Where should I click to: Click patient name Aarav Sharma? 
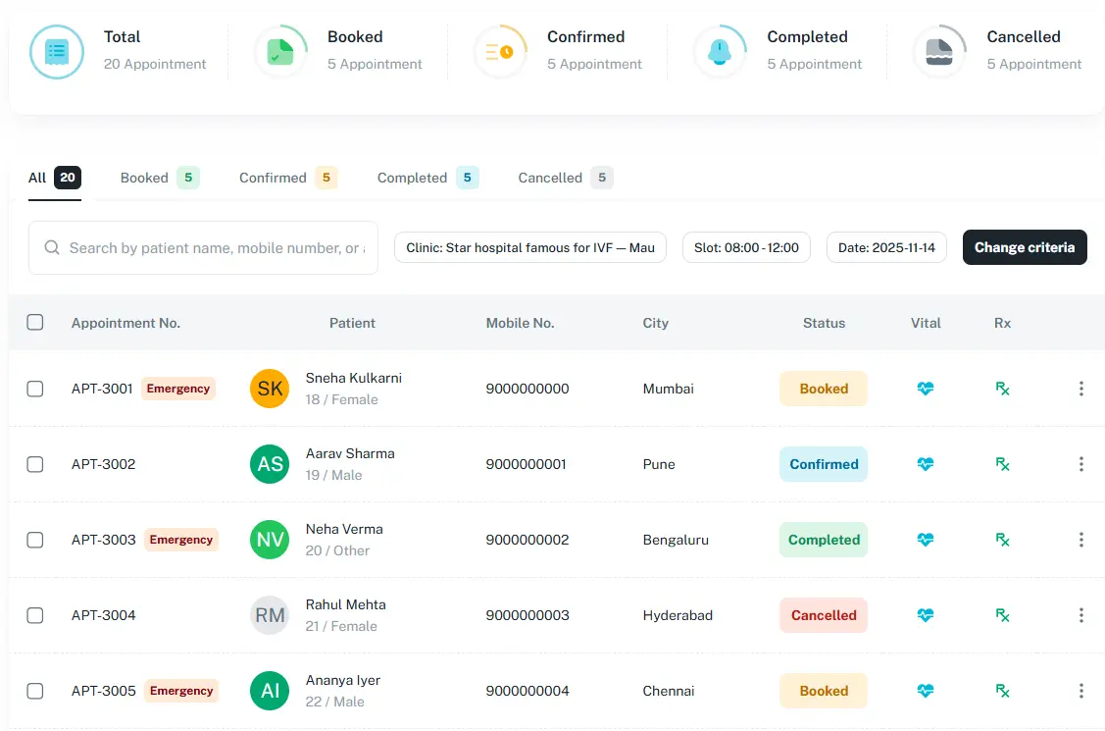click(350, 453)
